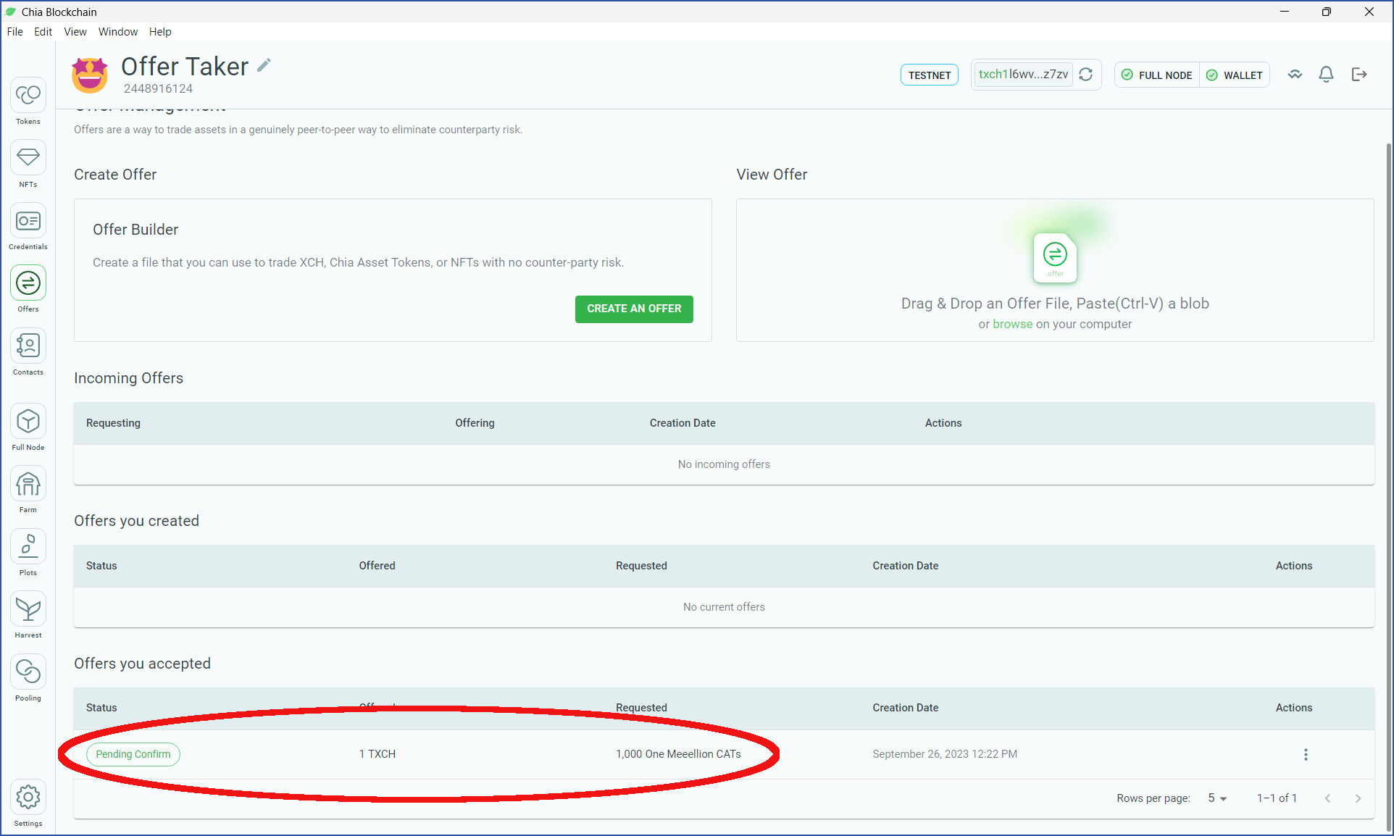Click the Incoming Offers Requesting column header
Viewport: 1394px width, 836px height.
click(x=113, y=423)
